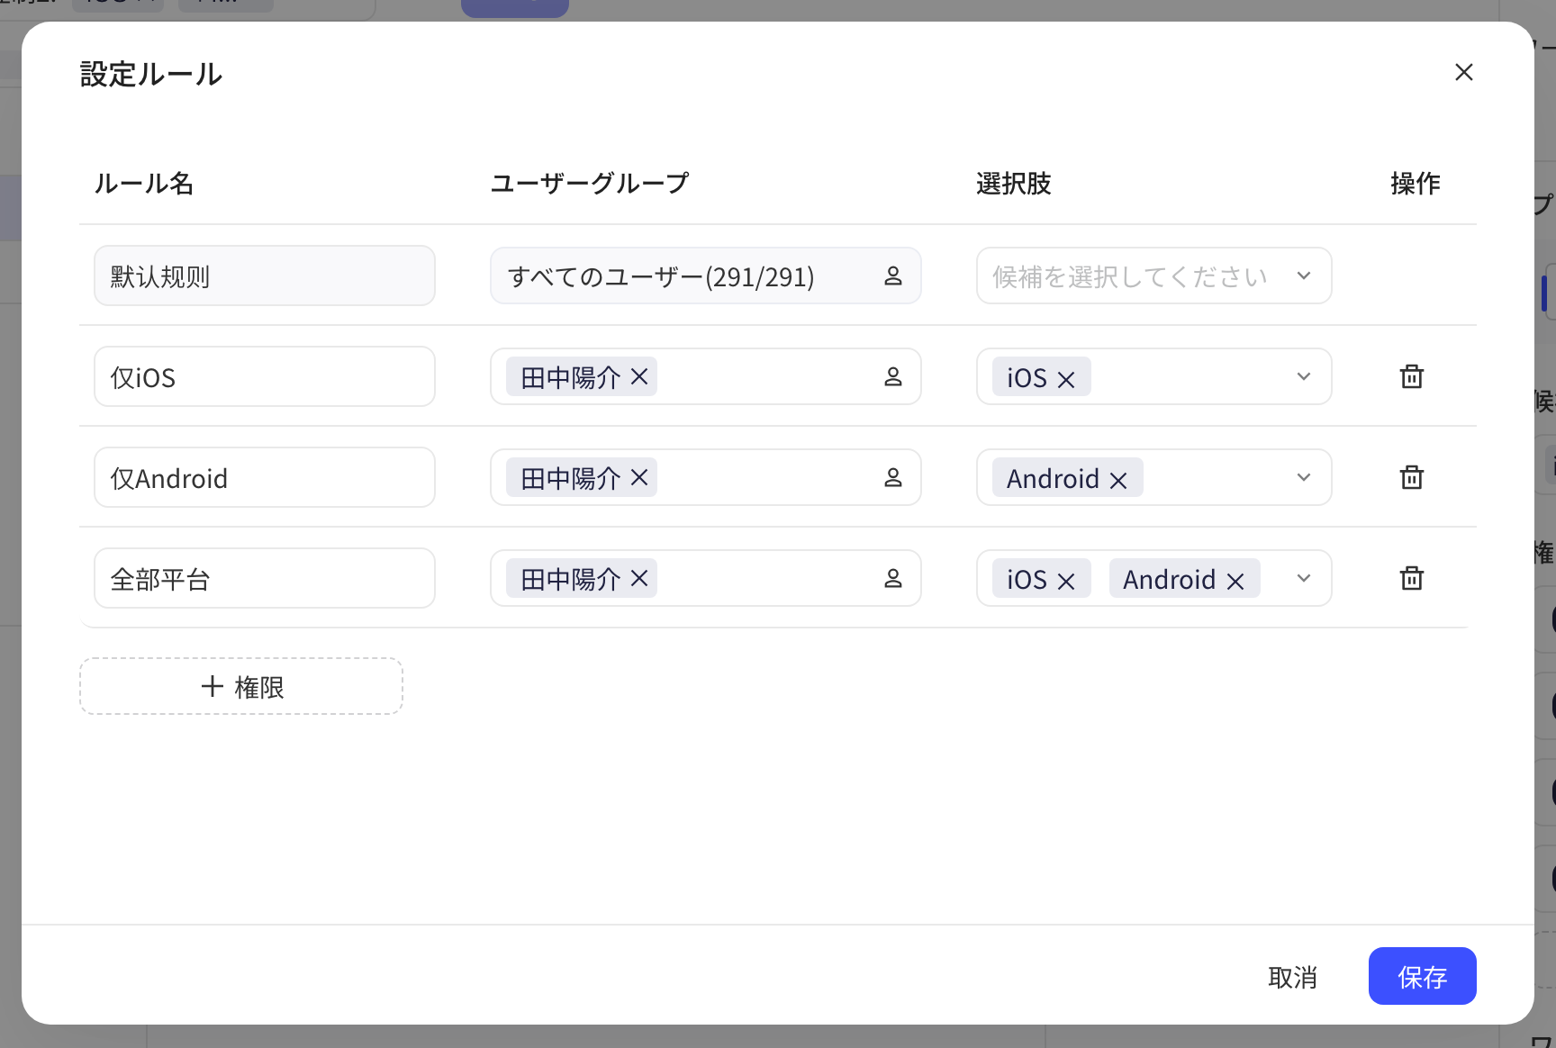Click the 保存 button

pos(1422,976)
